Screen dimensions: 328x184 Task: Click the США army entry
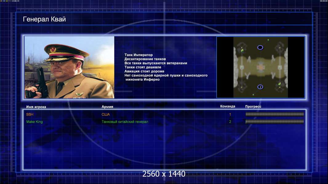pos(106,114)
